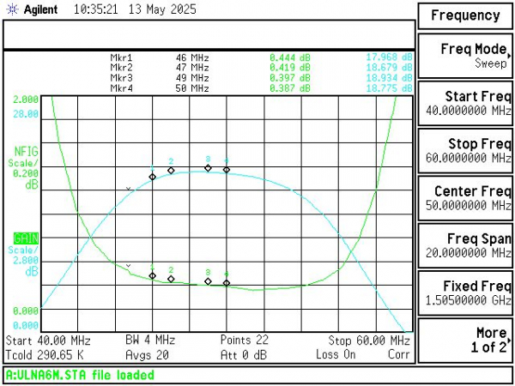
Task: Click marker 2 diamond on noise figure trace
Action: [171, 279]
